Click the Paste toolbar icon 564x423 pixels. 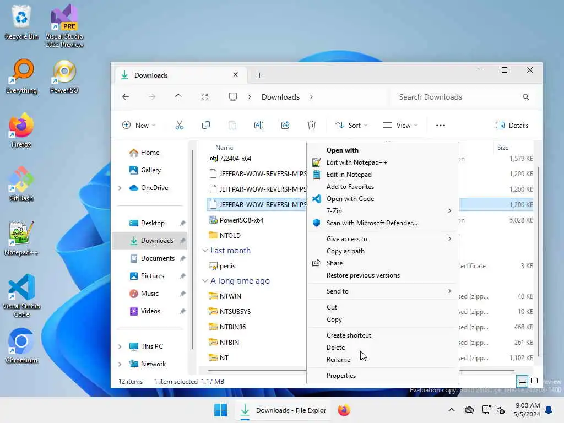[x=232, y=125]
